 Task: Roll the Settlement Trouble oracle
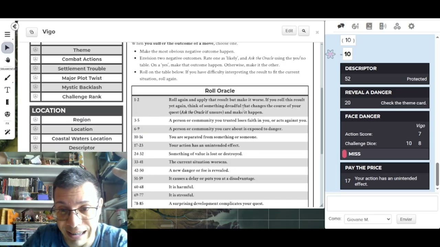tap(82, 69)
